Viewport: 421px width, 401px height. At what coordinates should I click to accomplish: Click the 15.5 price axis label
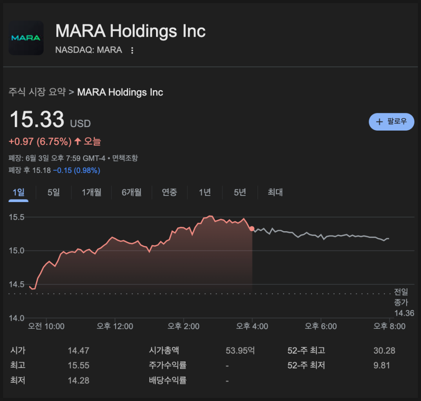click(17, 217)
